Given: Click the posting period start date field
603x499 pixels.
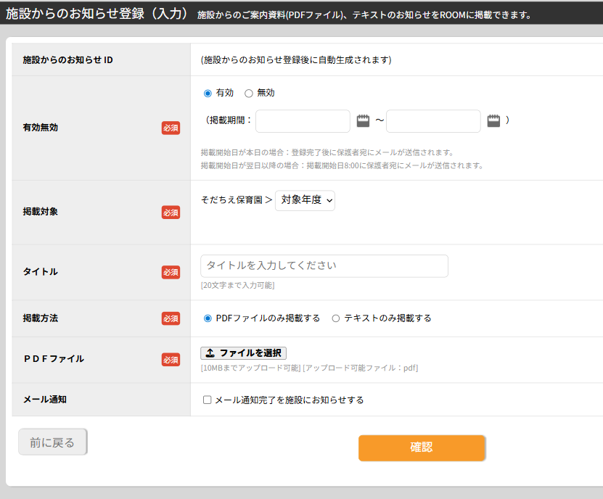Looking at the screenshot, I should 303,121.
